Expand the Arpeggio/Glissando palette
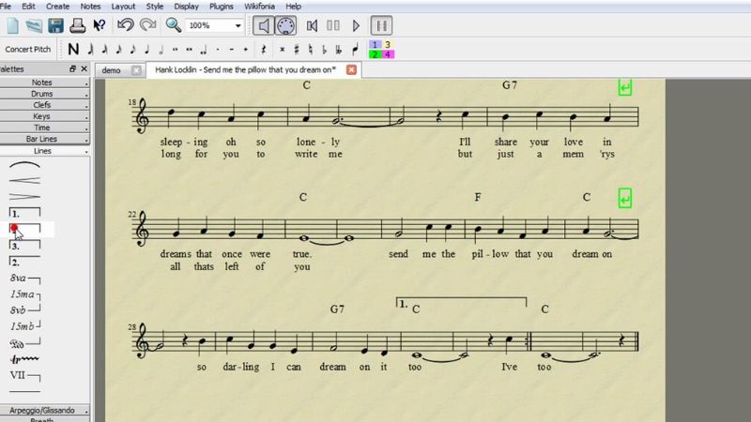Screen dimensions: 751x422 point(44,411)
